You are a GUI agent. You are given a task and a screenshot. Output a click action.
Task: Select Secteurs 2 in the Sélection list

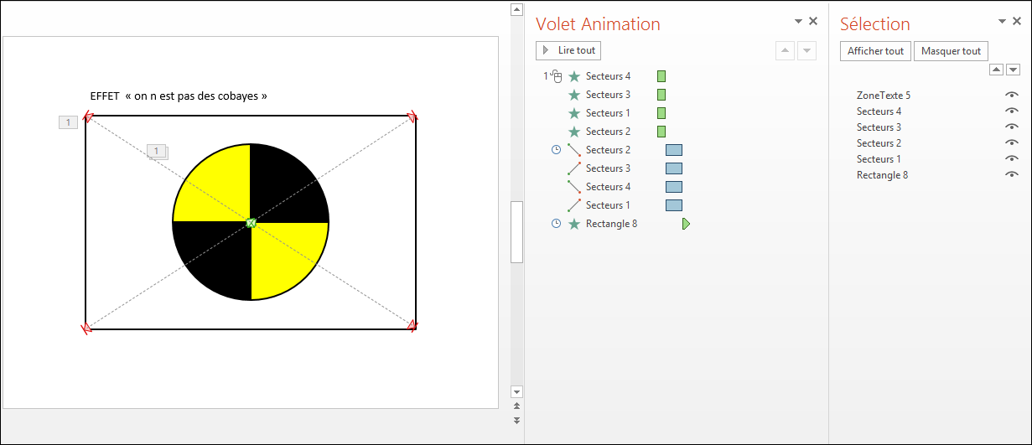click(879, 143)
